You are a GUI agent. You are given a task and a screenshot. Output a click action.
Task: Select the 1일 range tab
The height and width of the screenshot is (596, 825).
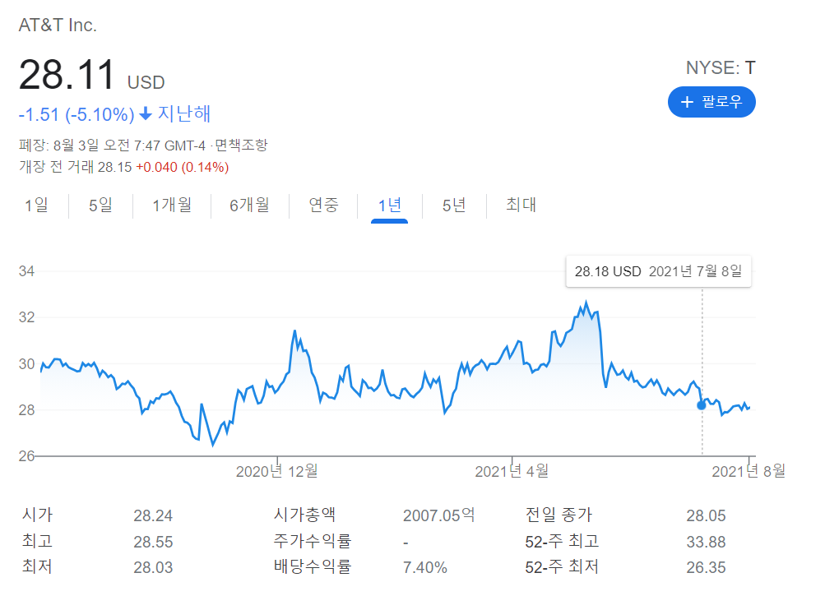tap(36, 205)
